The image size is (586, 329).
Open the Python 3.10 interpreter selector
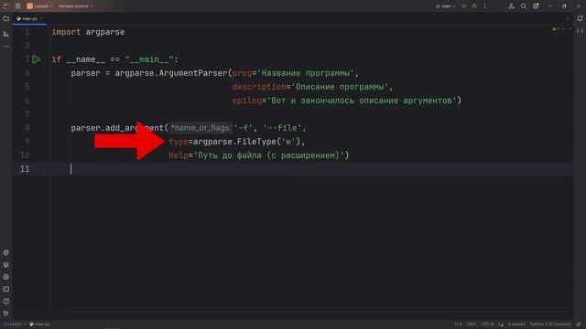point(549,324)
